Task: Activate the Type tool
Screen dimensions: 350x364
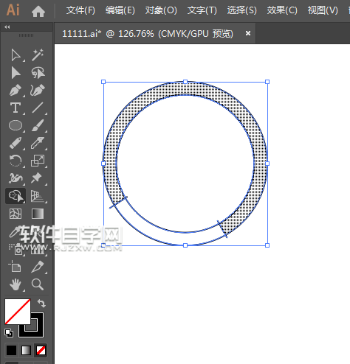Action: coord(16,108)
